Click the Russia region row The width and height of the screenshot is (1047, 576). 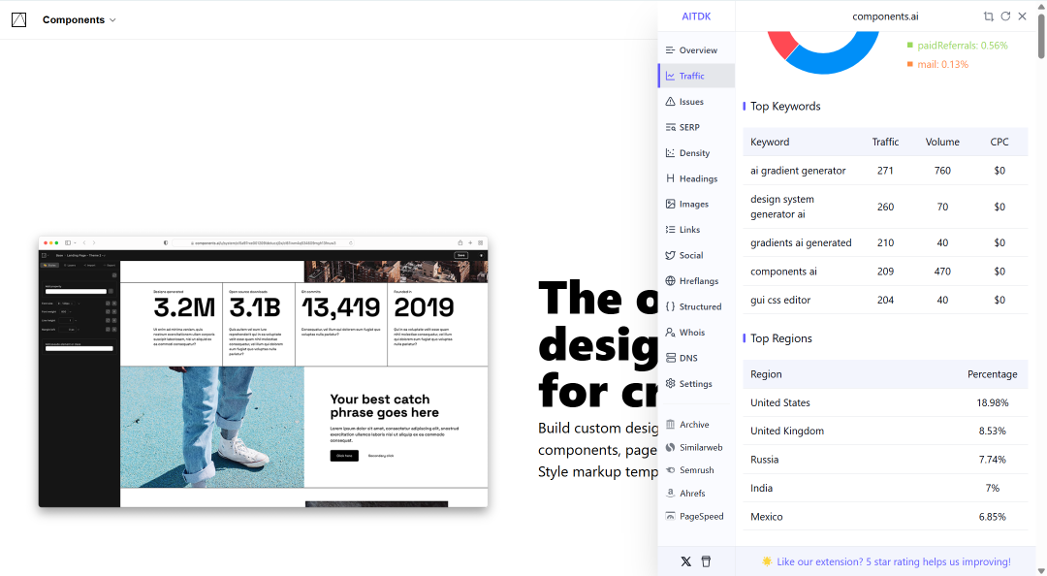(x=885, y=460)
